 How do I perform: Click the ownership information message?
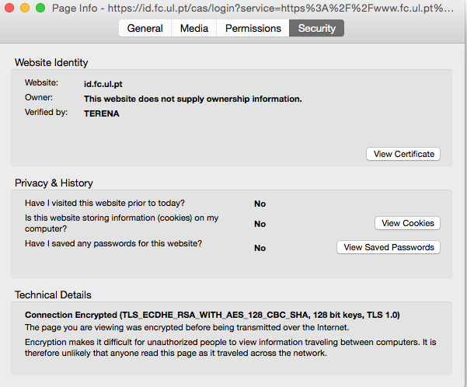193,99
